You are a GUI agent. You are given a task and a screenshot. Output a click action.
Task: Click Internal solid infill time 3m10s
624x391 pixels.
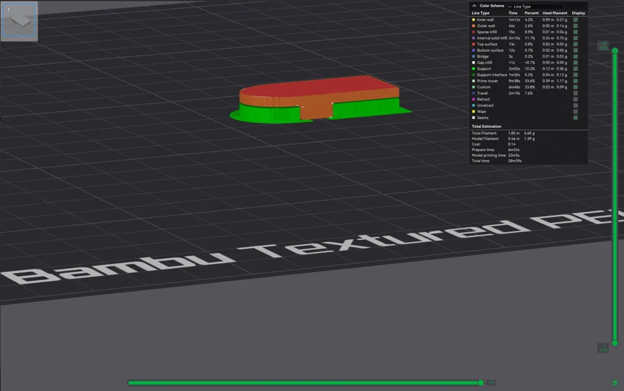[x=514, y=38]
